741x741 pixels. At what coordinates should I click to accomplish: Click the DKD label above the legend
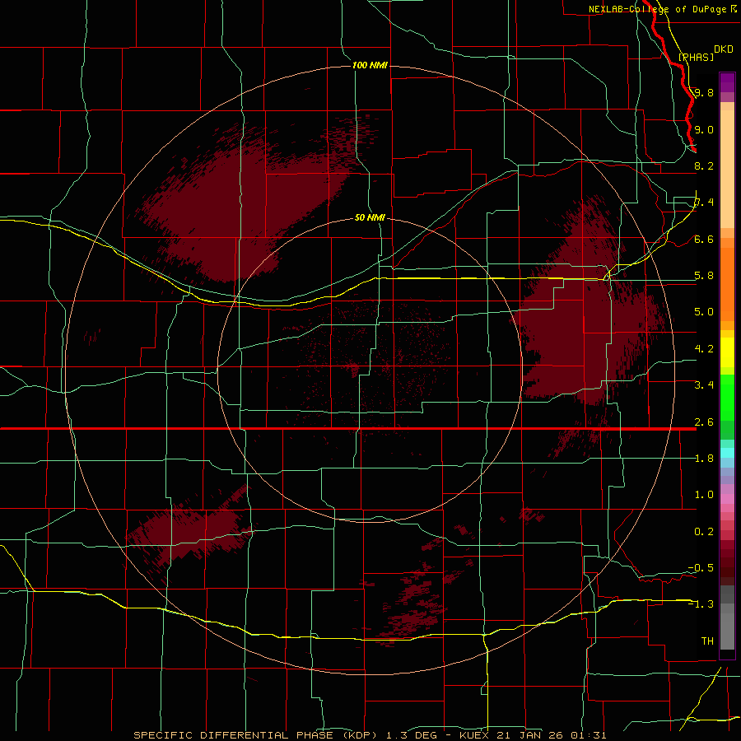[x=724, y=49]
